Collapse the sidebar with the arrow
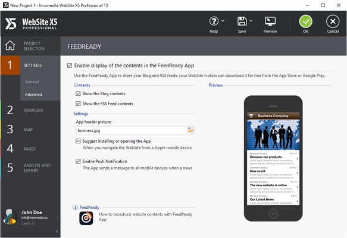The width and height of the screenshot is (347, 238). coord(57,231)
